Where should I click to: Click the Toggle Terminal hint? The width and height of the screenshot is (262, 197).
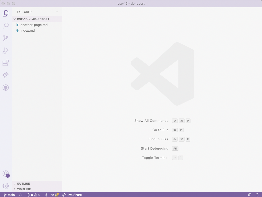click(155, 158)
